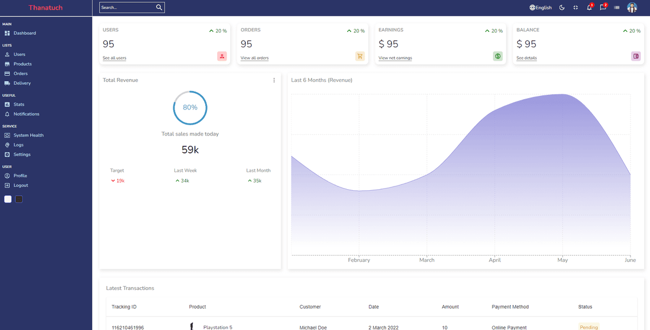Select the white theme color option
This screenshot has height=330, width=650.
tap(8, 199)
